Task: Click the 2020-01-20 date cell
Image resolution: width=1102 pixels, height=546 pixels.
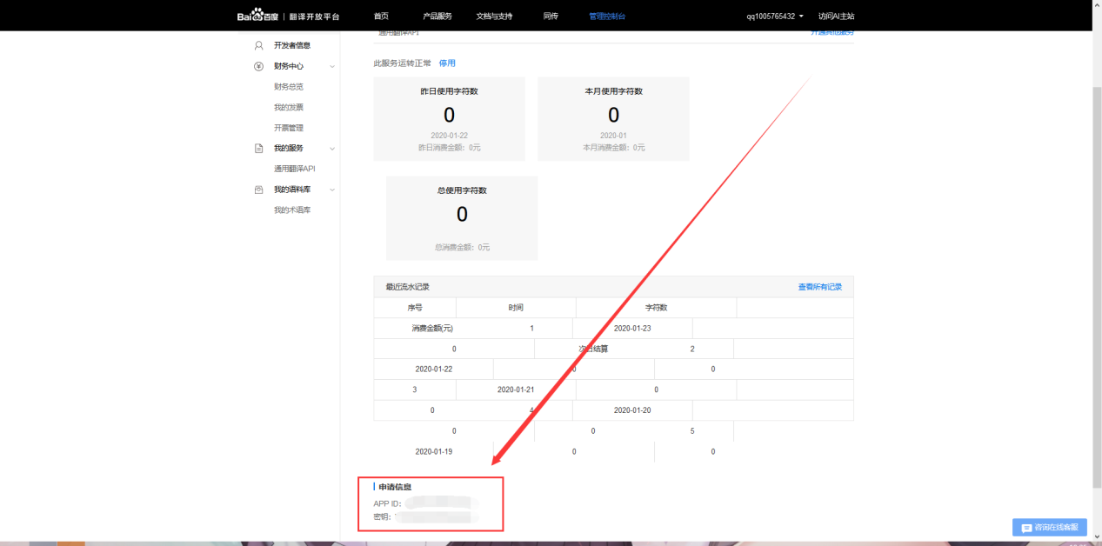Action: tap(632, 410)
